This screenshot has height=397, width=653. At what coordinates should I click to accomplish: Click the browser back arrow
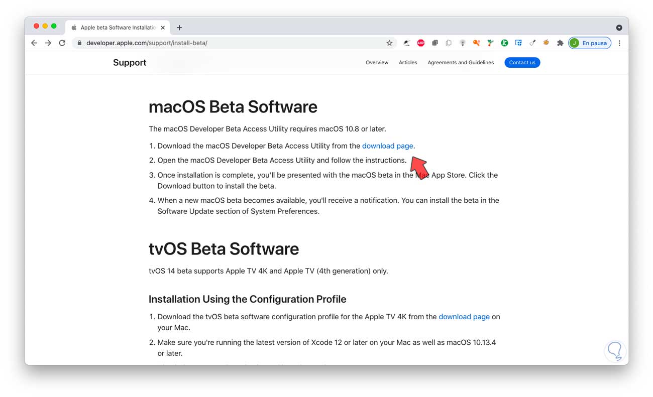click(34, 43)
